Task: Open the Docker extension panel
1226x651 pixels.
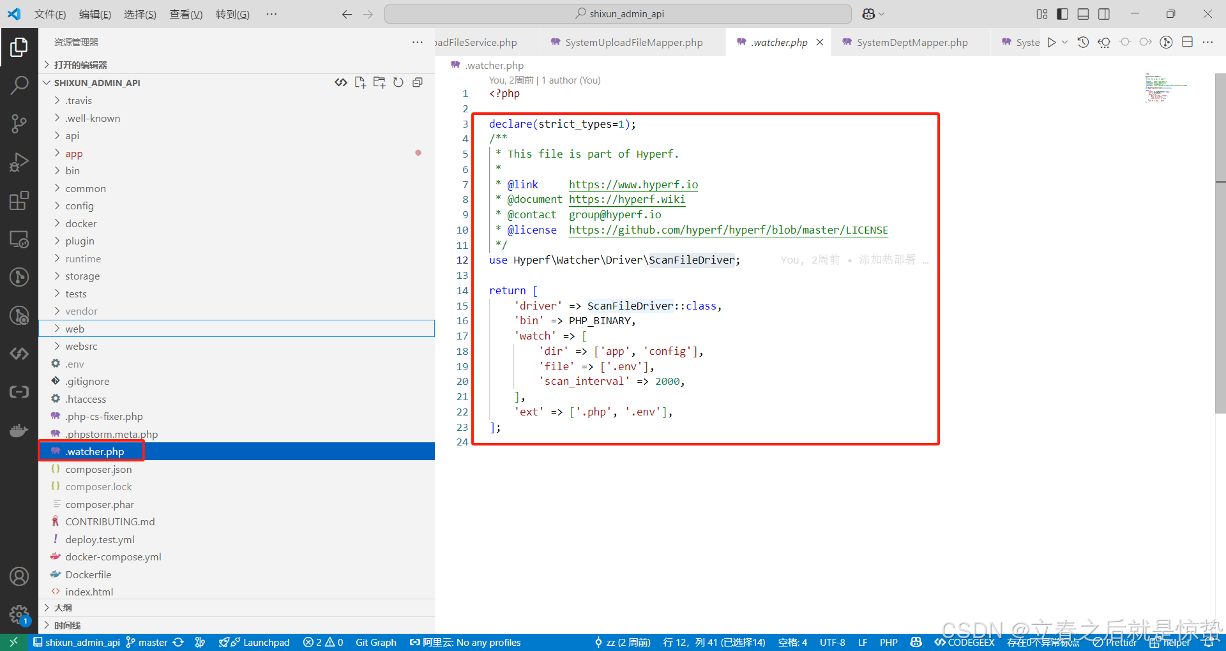Action: 20,430
